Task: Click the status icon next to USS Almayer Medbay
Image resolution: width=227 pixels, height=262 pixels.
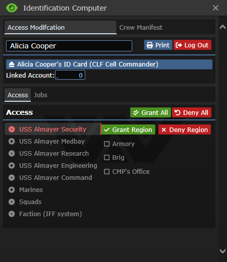Action: tap(12, 142)
